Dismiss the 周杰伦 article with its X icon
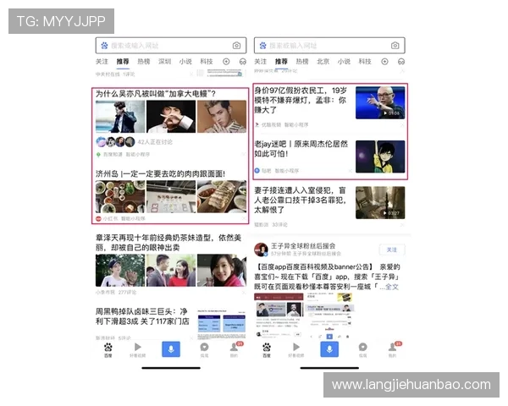The image size is (508, 406). click(x=350, y=170)
